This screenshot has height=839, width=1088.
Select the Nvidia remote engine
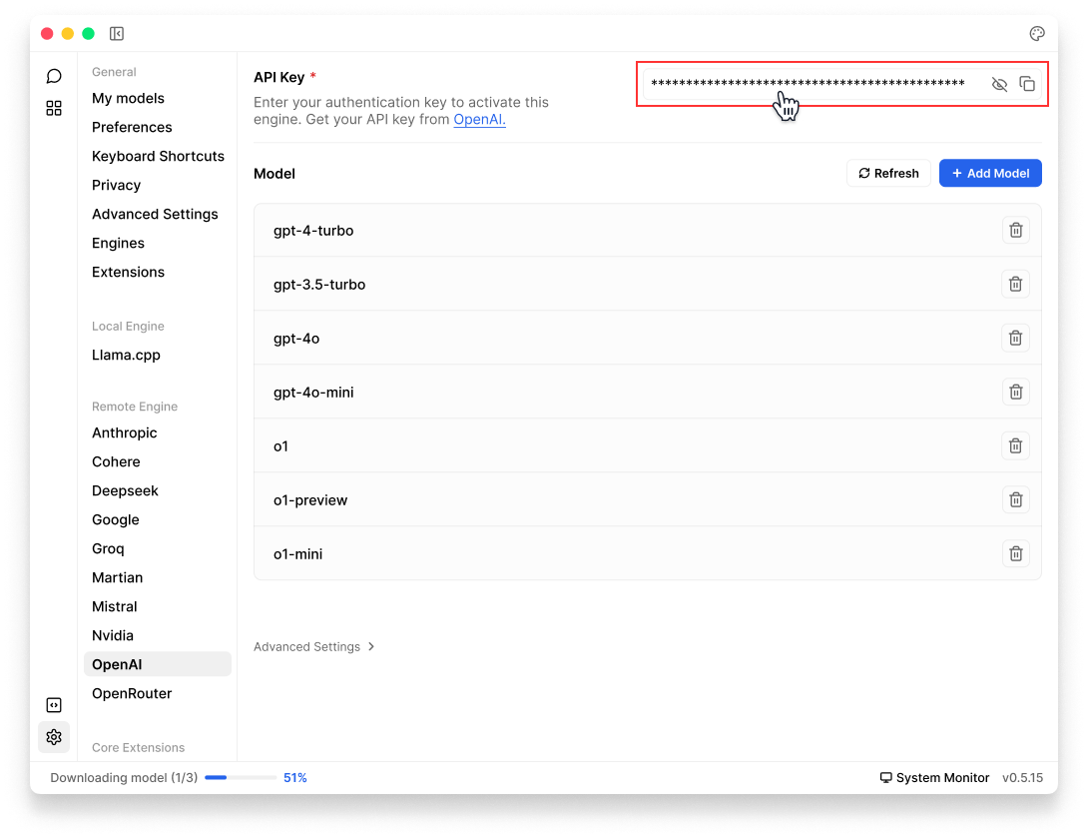113,635
